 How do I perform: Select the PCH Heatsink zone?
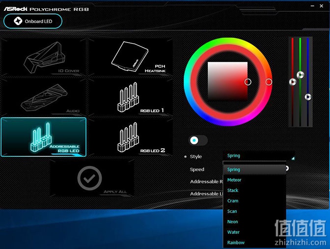130,57
